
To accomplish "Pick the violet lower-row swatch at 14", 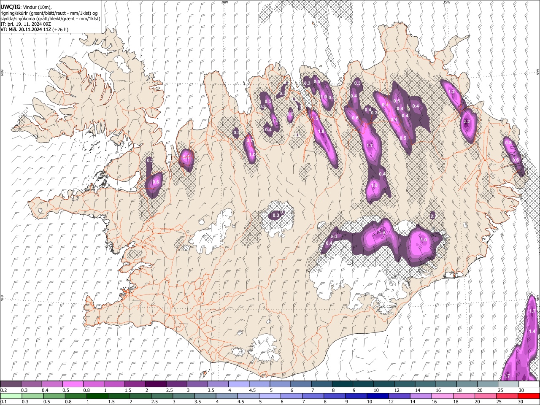I will 421,396.
